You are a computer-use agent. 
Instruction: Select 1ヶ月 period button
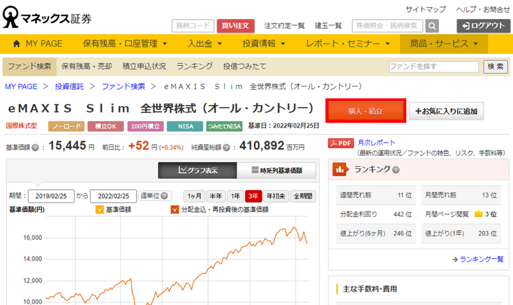point(195,196)
